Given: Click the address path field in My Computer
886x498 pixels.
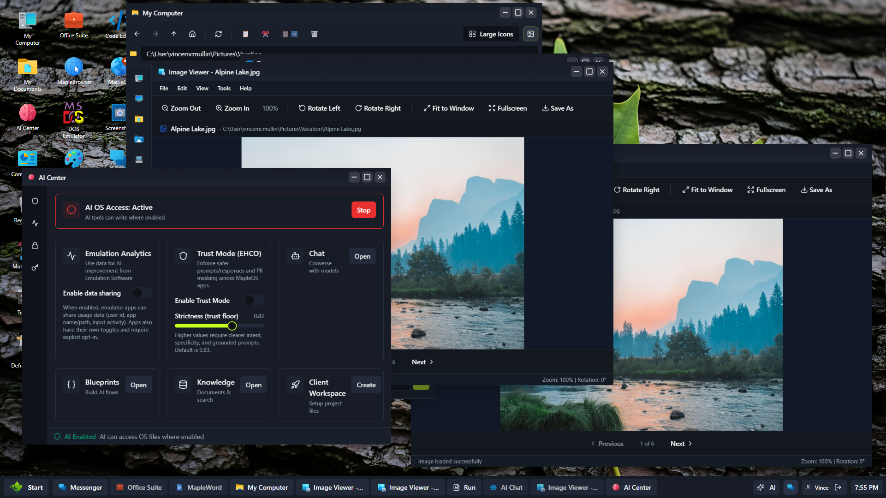Looking at the screenshot, I should 339,53.
